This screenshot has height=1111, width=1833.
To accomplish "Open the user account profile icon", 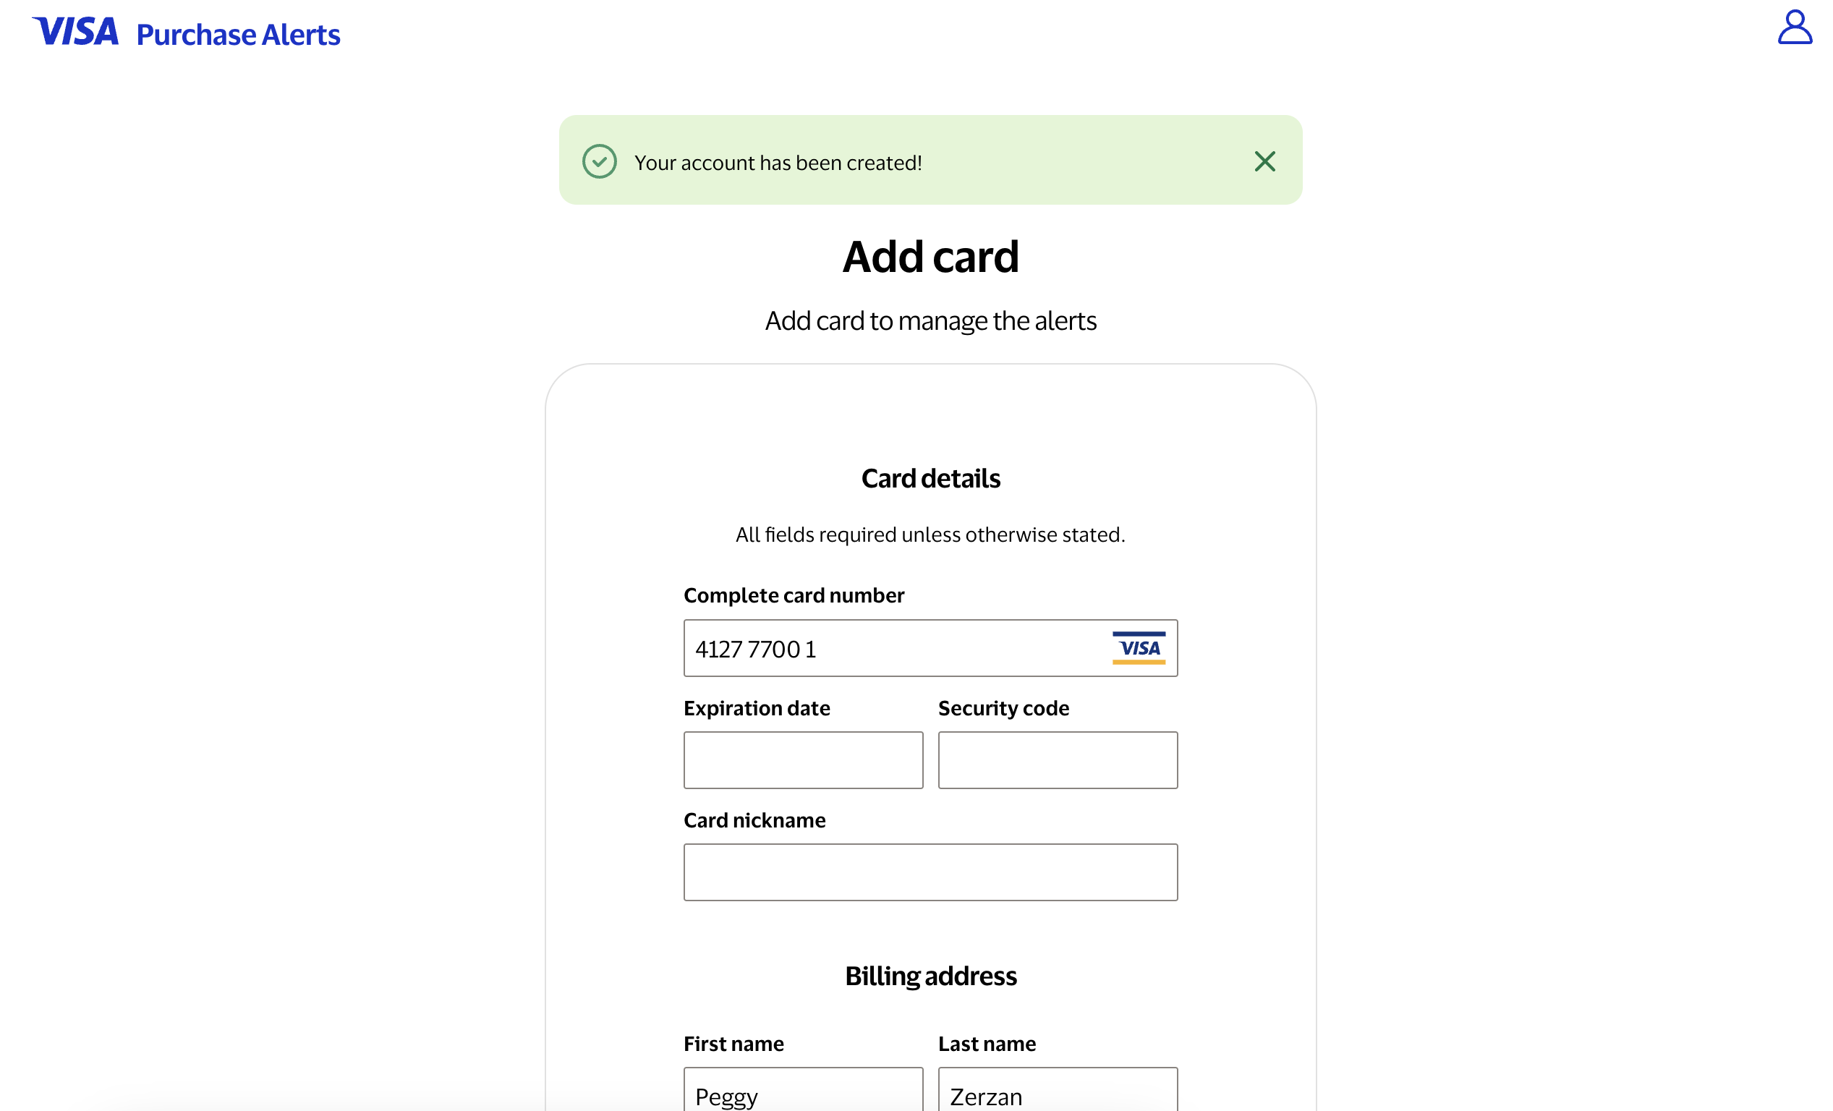I will tap(1793, 27).
